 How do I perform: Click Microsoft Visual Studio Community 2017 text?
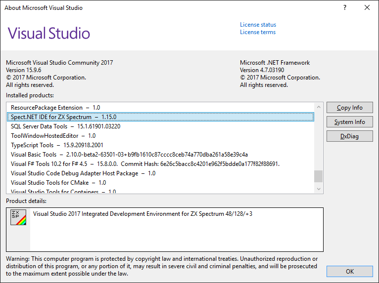point(59,63)
